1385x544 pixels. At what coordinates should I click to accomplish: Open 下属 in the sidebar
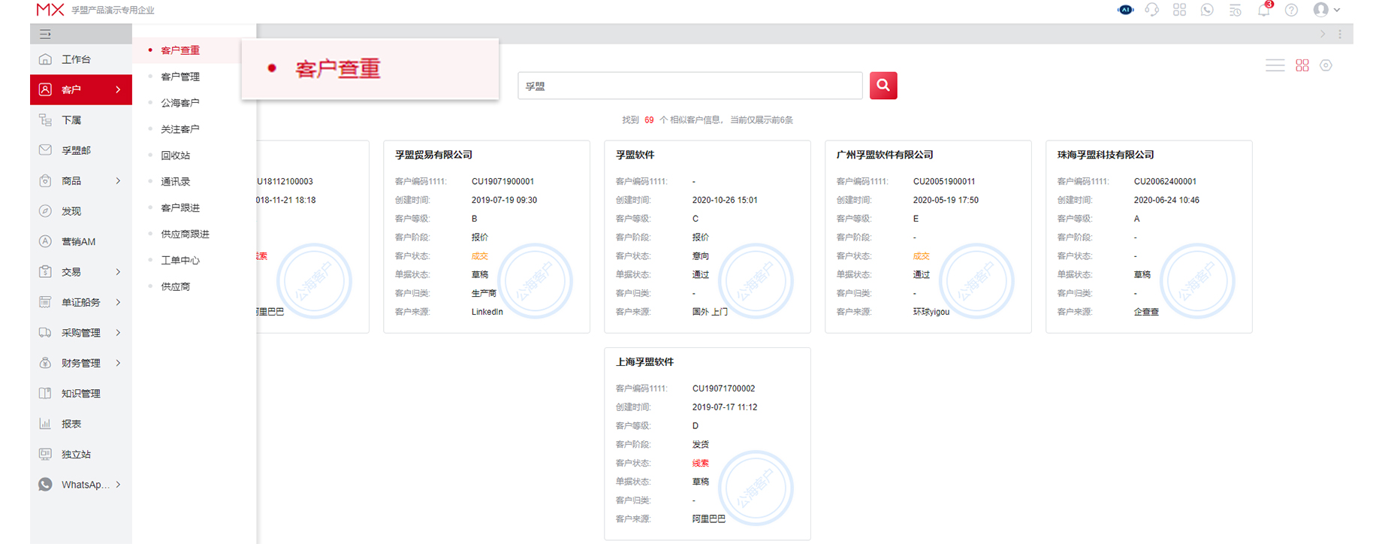(x=81, y=120)
